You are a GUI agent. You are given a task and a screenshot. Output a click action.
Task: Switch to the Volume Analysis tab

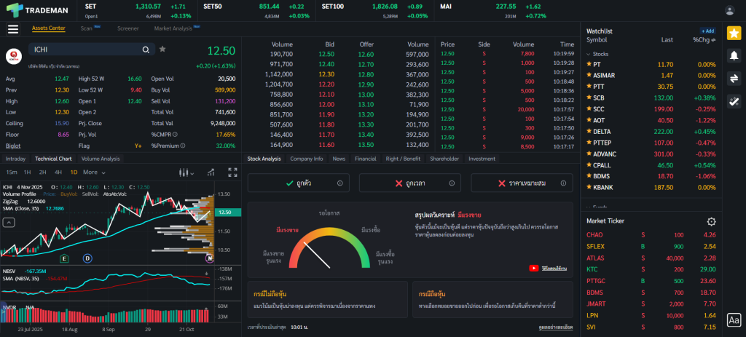click(101, 158)
